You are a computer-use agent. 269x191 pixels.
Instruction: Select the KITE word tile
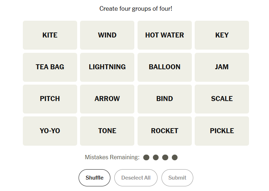(x=50, y=35)
